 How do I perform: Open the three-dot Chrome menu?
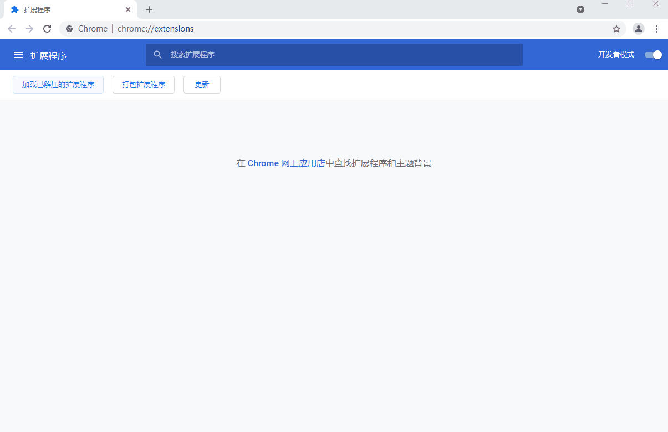coord(657,28)
